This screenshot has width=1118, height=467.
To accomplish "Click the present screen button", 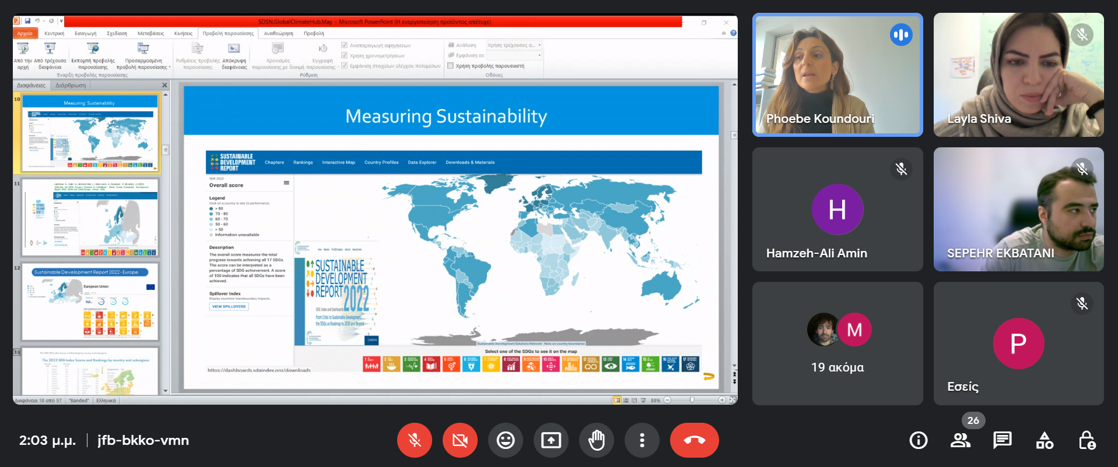I will (x=551, y=440).
